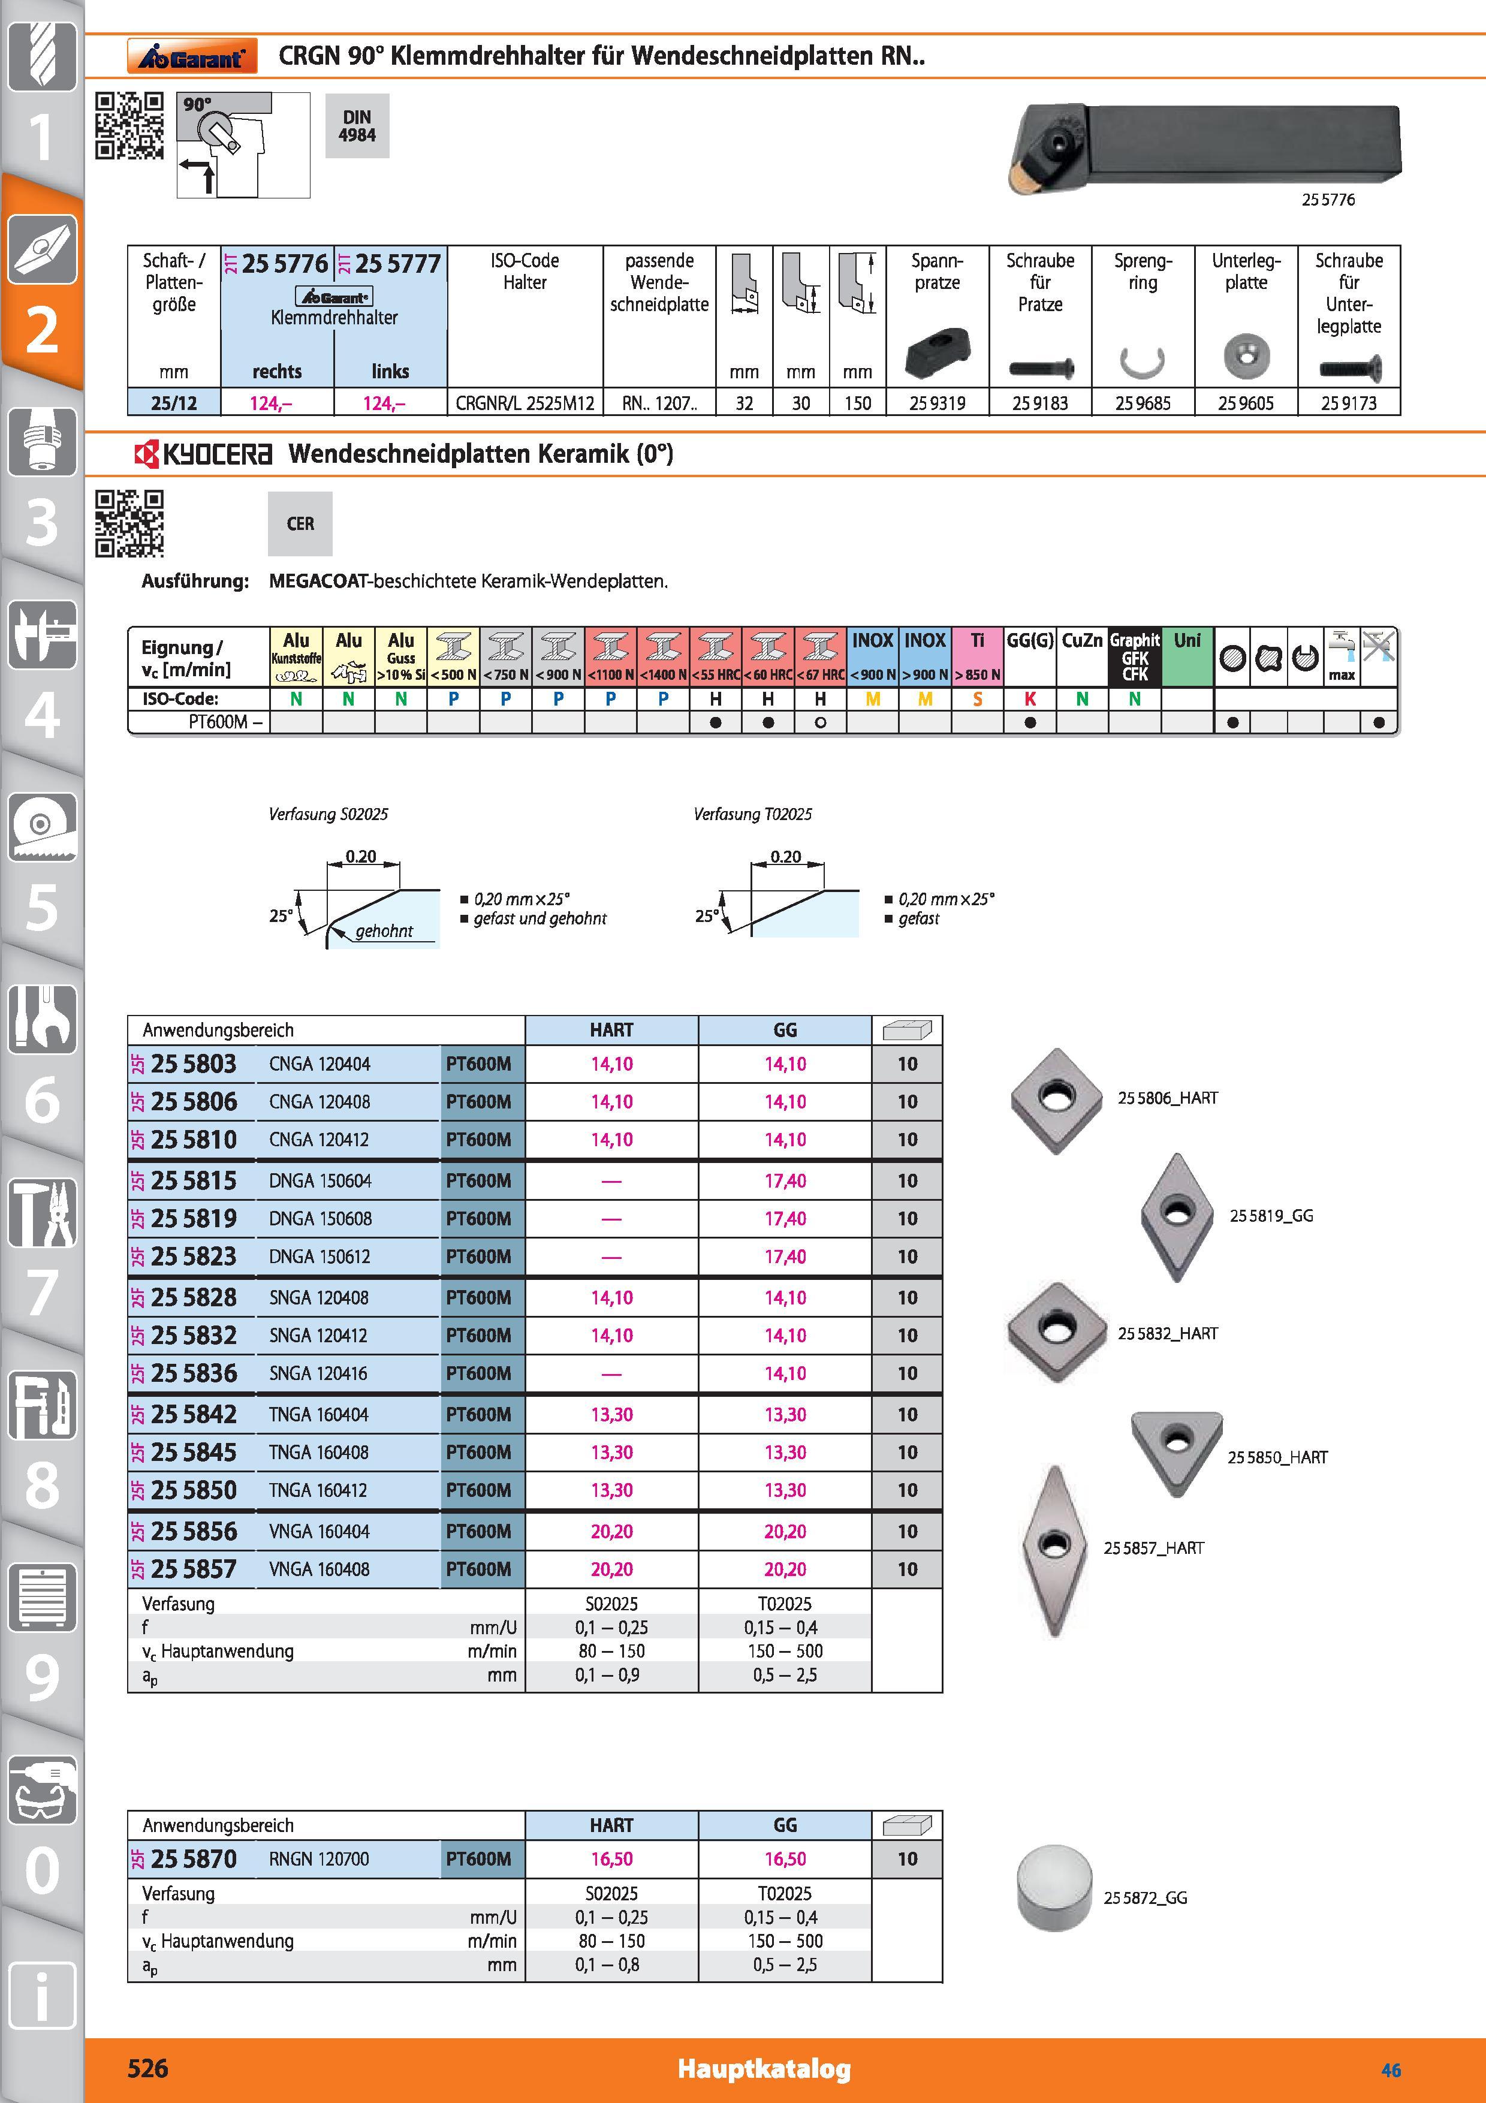Open article number 25 5776 in holder table

coord(284,265)
